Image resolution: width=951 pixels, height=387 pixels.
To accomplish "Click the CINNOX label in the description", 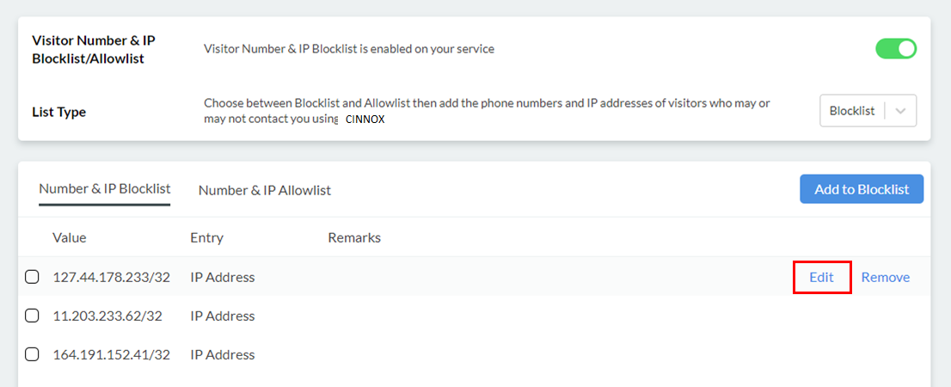I will (x=365, y=120).
